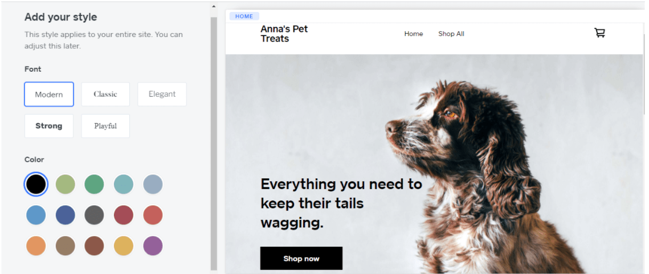This screenshot has width=649, height=274.
Task: Pick the olive green color swatch
Action: point(66,184)
